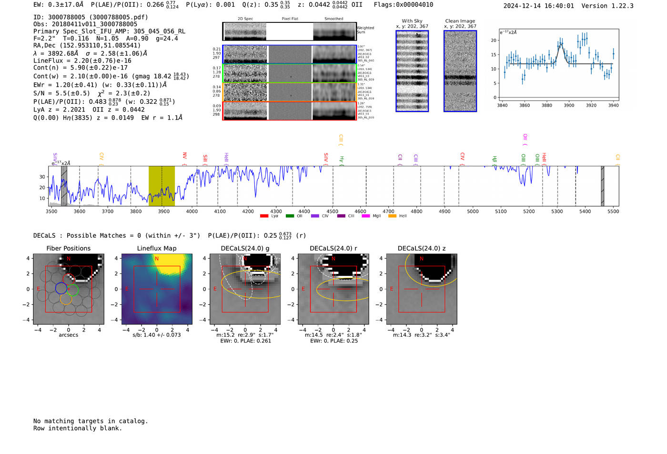The width and height of the screenshot is (667, 454).
Task: Click the Smoothed column header
Action: click(x=334, y=19)
